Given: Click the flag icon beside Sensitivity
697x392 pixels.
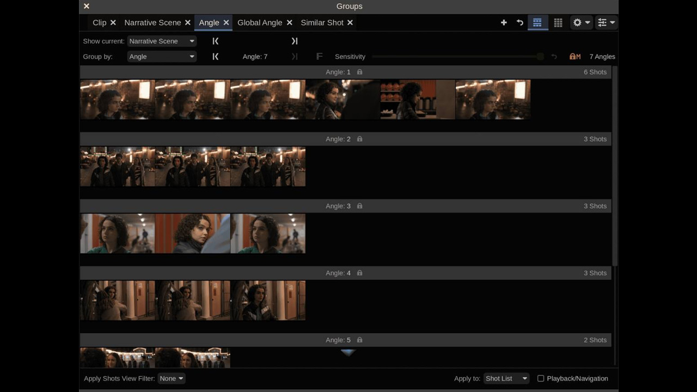Looking at the screenshot, I should (x=320, y=56).
